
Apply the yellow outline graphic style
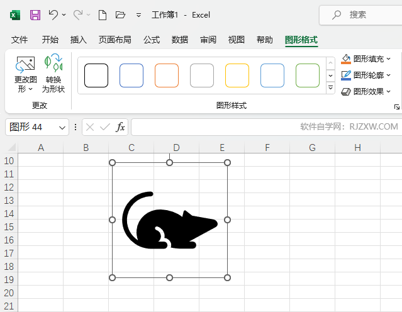(x=237, y=75)
